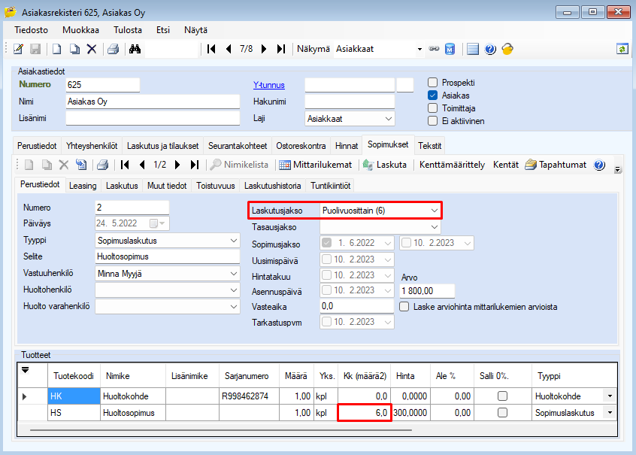Click the table grid selector icon in Tuotteet header
This screenshot has width=636, height=455.
25,370
